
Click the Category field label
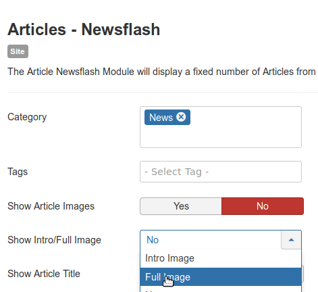(27, 117)
